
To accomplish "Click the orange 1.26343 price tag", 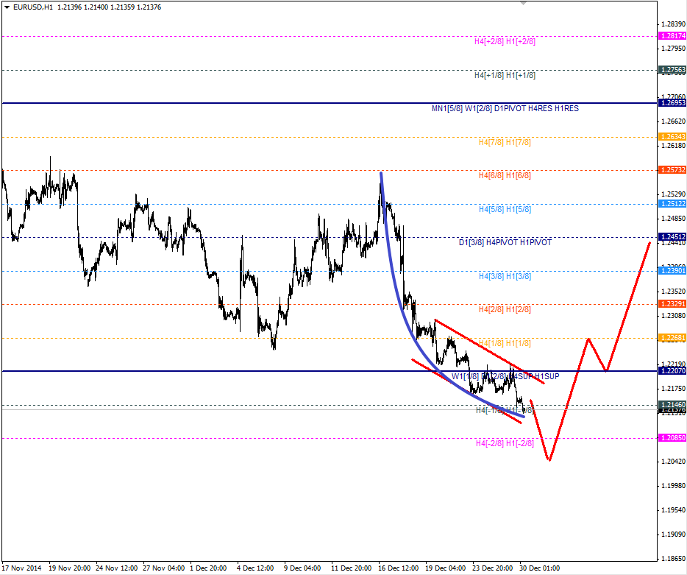I will [672, 137].
